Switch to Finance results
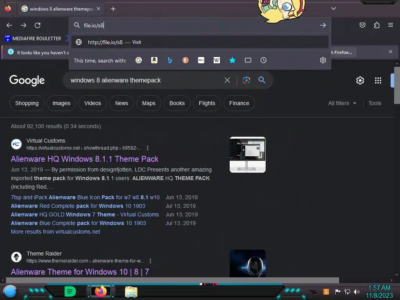400x300 pixels. 239,103
